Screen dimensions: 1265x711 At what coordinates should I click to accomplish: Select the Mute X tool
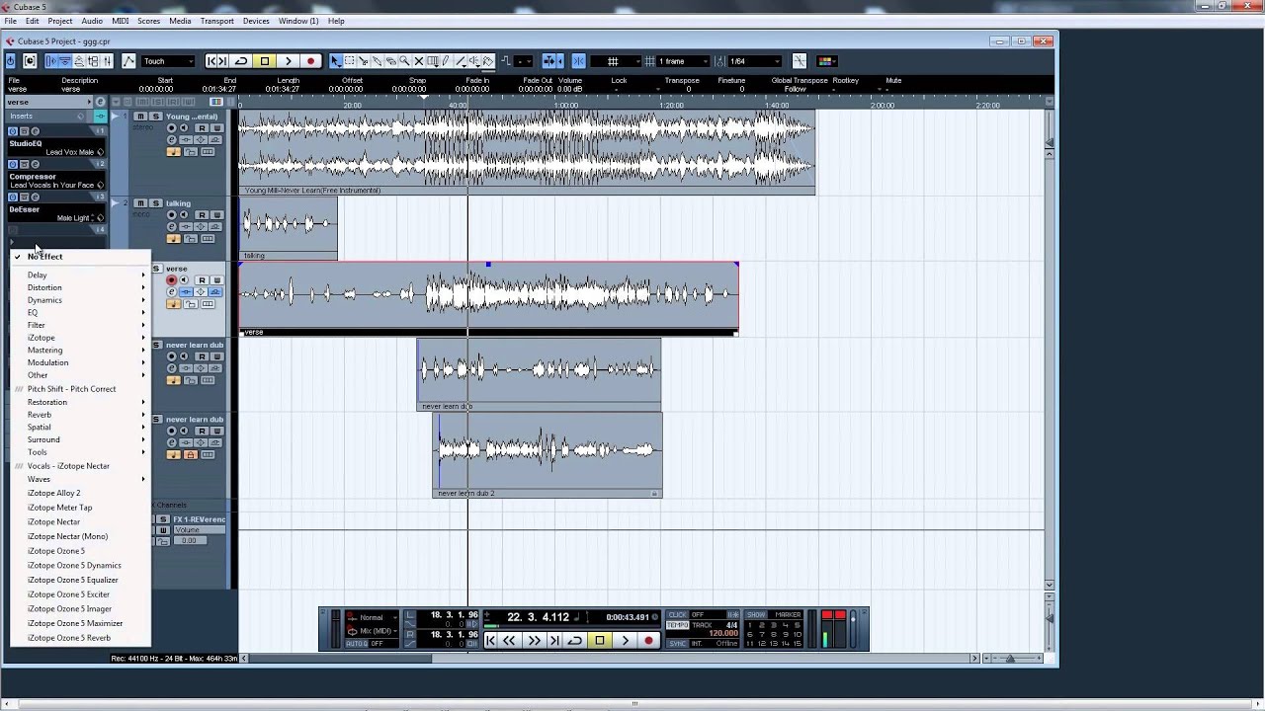(x=418, y=61)
